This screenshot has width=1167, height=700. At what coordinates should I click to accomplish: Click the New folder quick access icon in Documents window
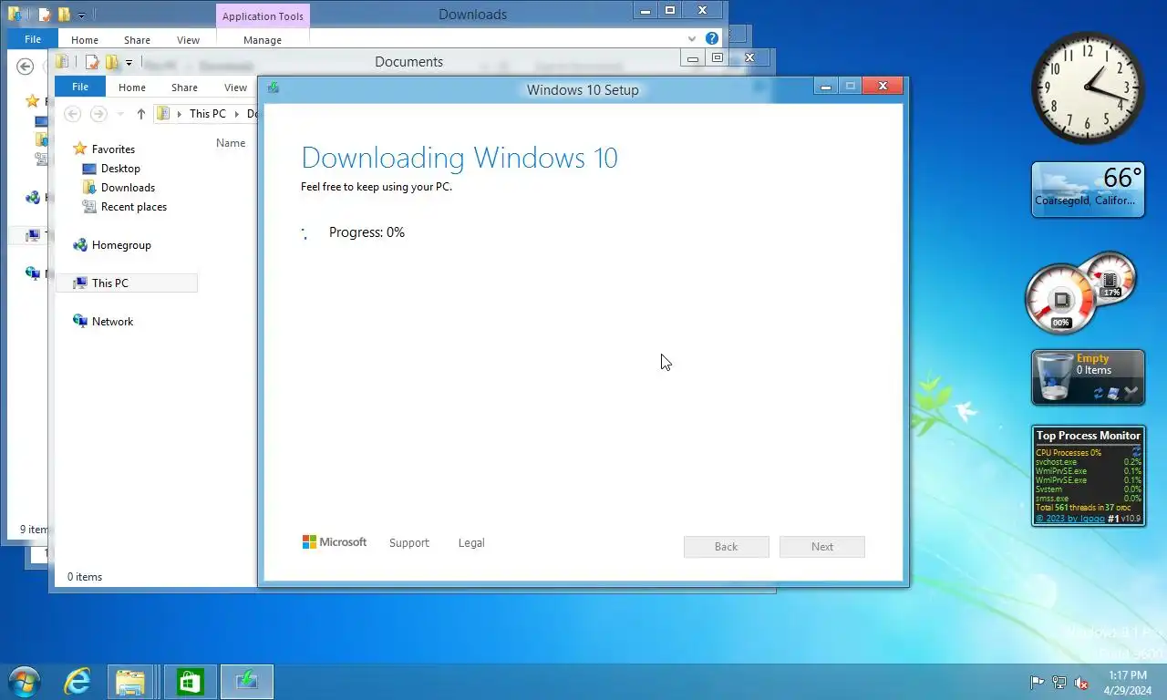click(x=112, y=62)
